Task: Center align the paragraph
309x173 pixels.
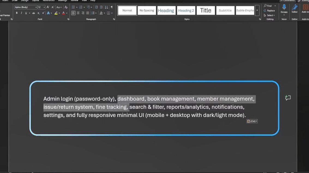Action: click(x=78, y=13)
